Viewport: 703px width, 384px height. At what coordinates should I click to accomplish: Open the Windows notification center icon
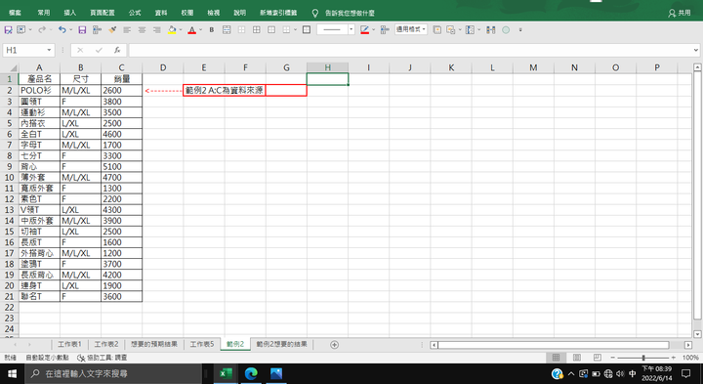coord(686,373)
